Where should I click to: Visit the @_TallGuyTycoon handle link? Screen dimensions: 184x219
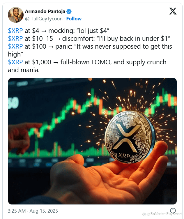pos(44,19)
